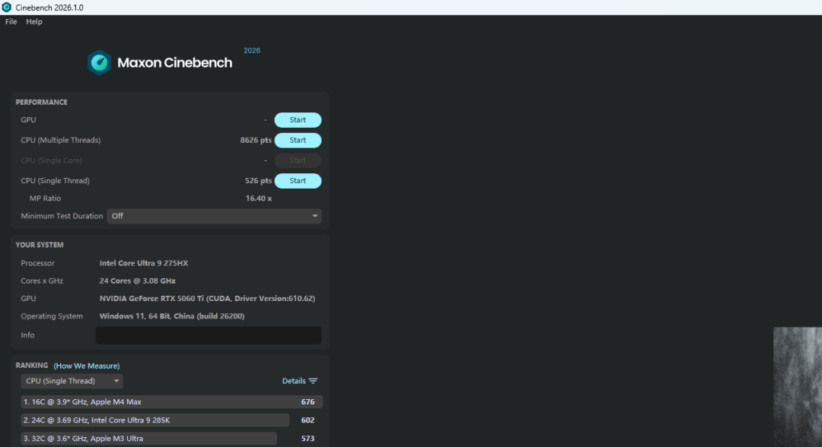Select the Intel Core Ultra 9 285K entry

pyautogui.click(x=155, y=420)
